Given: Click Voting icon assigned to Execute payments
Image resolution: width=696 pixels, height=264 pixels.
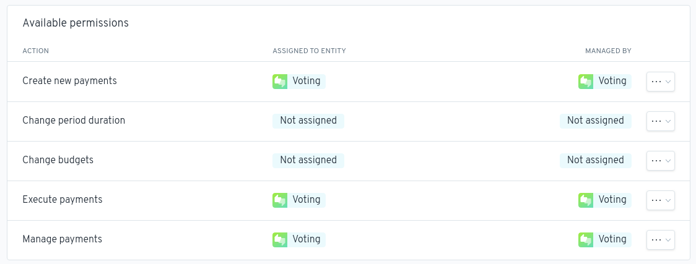Looking at the screenshot, I should click(x=280, y=200).
